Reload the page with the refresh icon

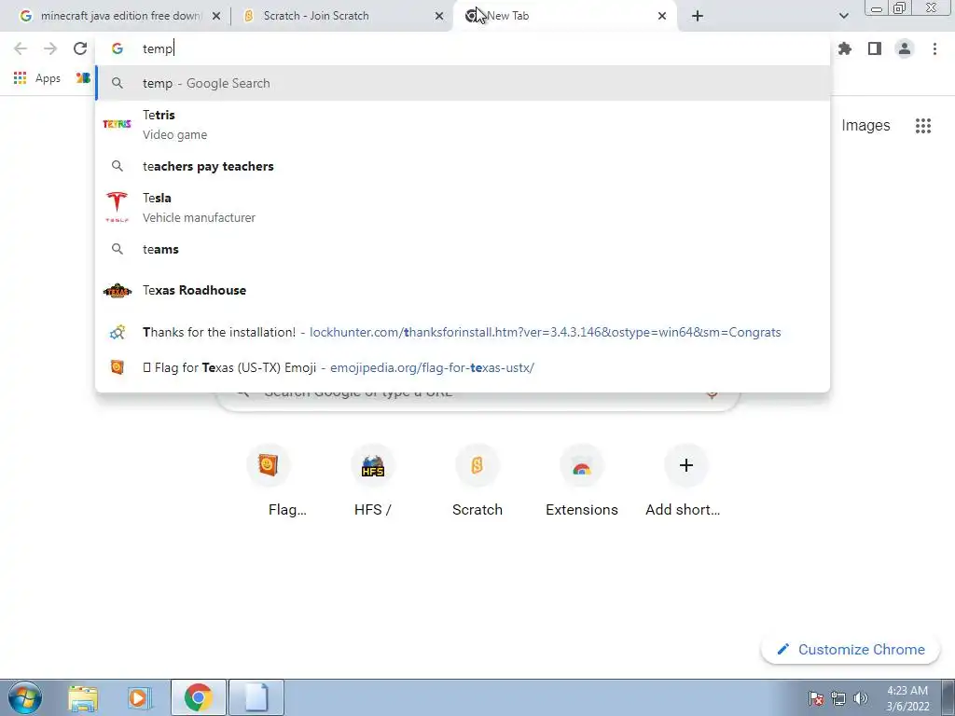[80, 48]
